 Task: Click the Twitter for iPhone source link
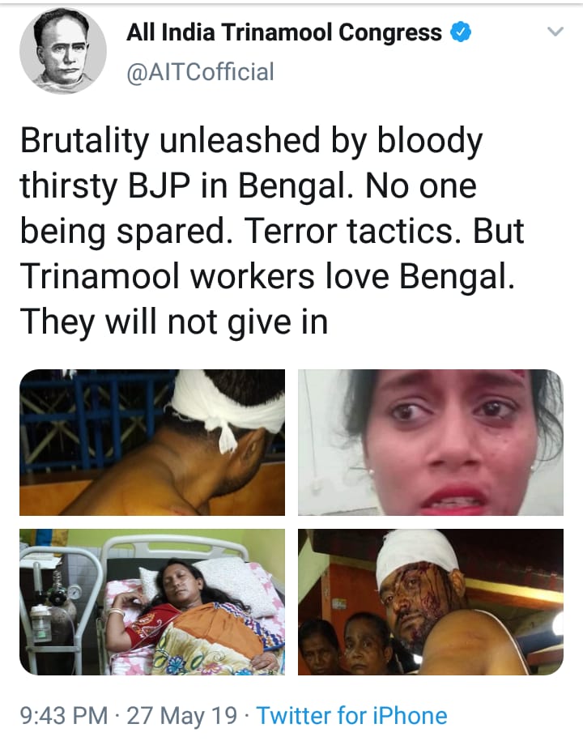click(351, 715)
